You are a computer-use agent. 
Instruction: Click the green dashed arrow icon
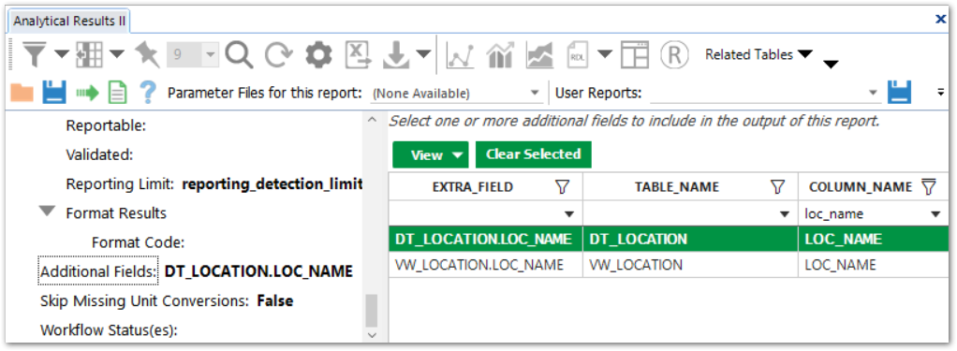pyautogui.click(x=87, y=94)
